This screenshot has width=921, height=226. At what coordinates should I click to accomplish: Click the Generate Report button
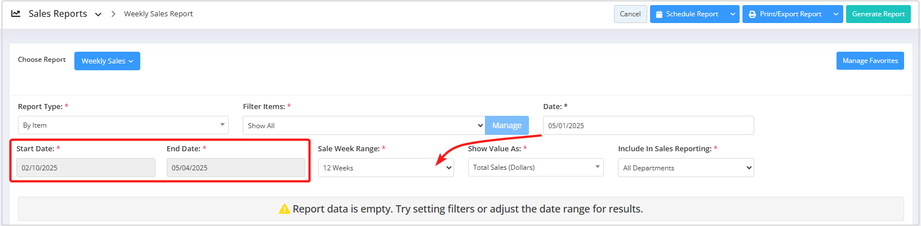click(878, 14)
